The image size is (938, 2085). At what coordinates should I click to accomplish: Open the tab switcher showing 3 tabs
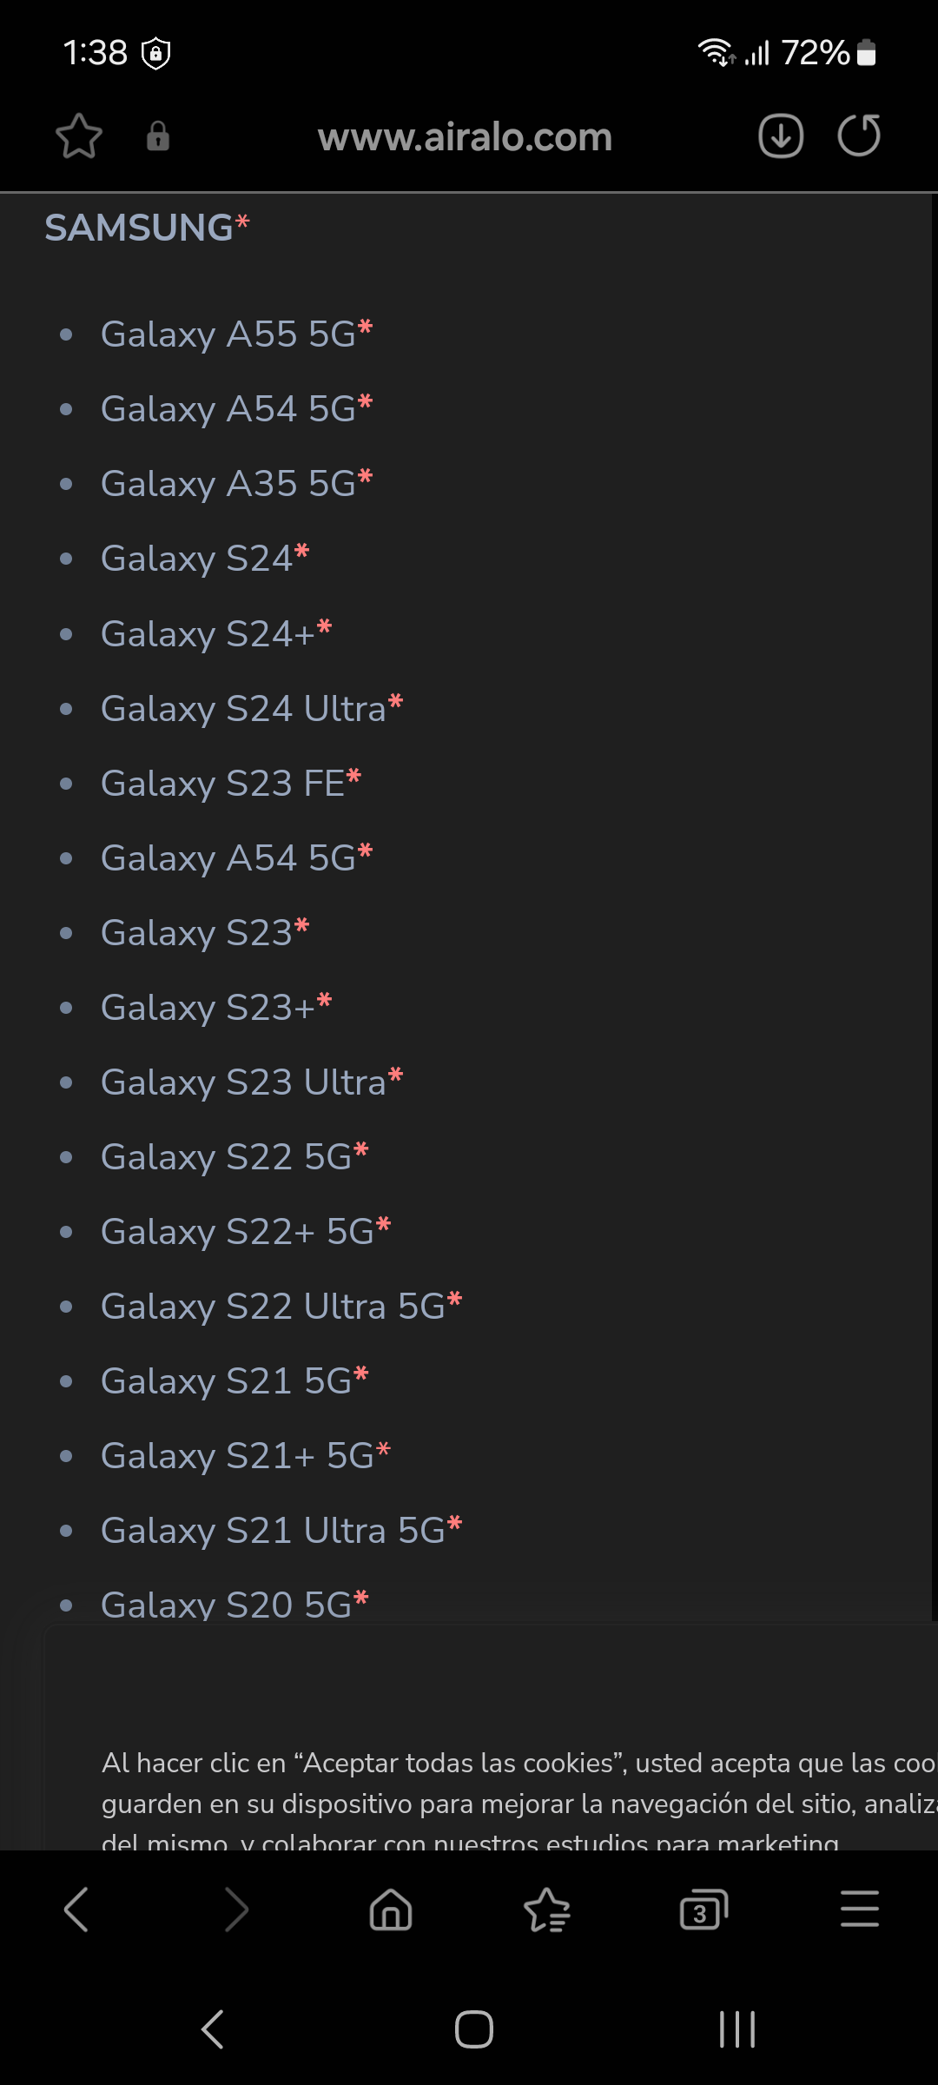pyautogui.click(x=703, y=1910)
